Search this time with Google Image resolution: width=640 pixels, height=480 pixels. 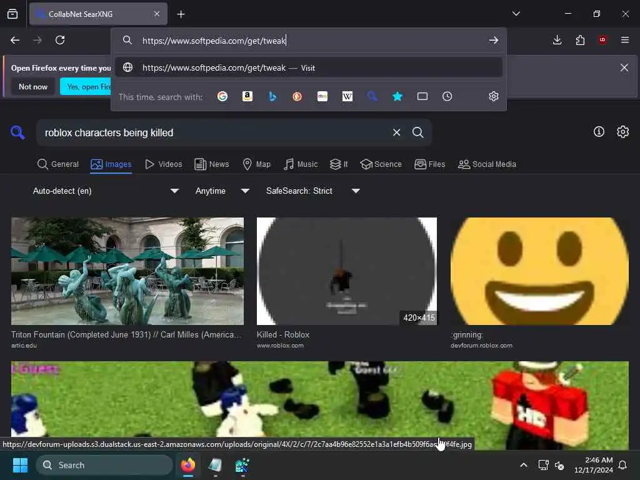tap(222, 96)
